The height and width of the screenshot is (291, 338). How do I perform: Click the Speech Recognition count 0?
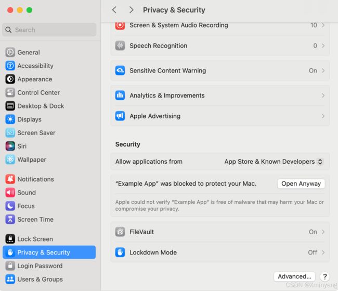coord(315,45)
